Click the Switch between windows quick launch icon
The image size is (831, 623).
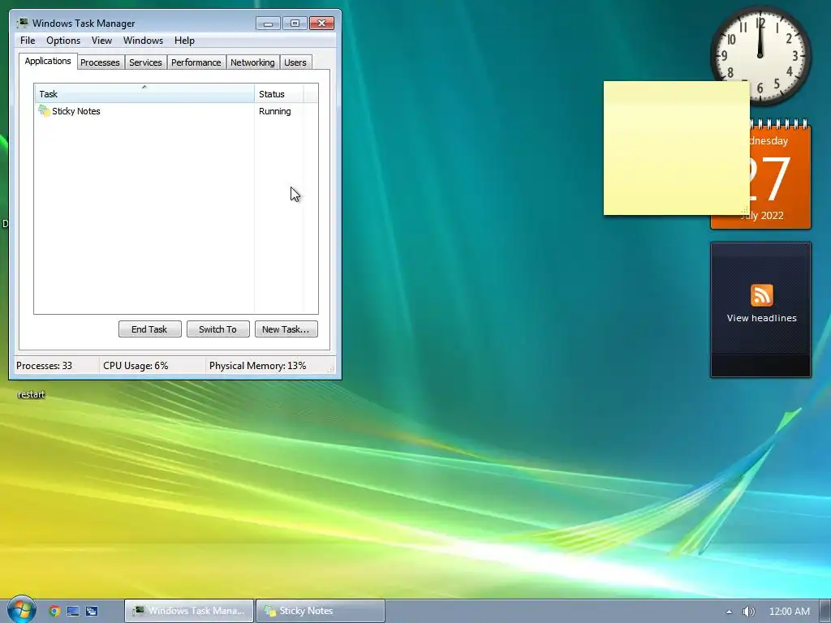pos(91,611)
